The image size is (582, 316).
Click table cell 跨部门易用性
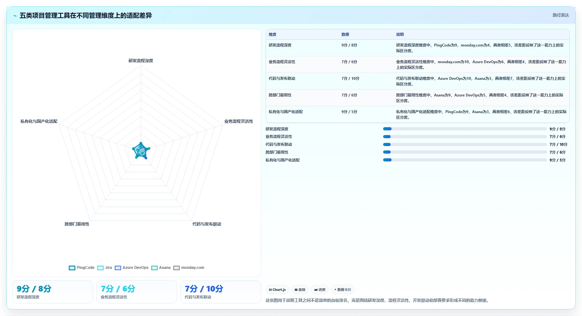point(280,95)
